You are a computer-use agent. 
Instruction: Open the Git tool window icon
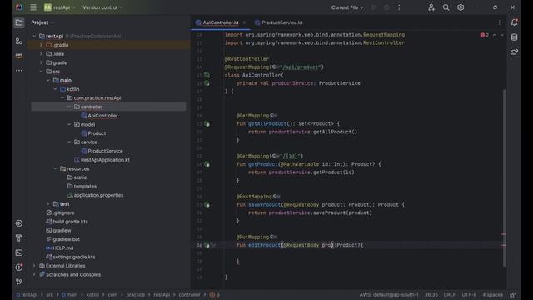19,282
